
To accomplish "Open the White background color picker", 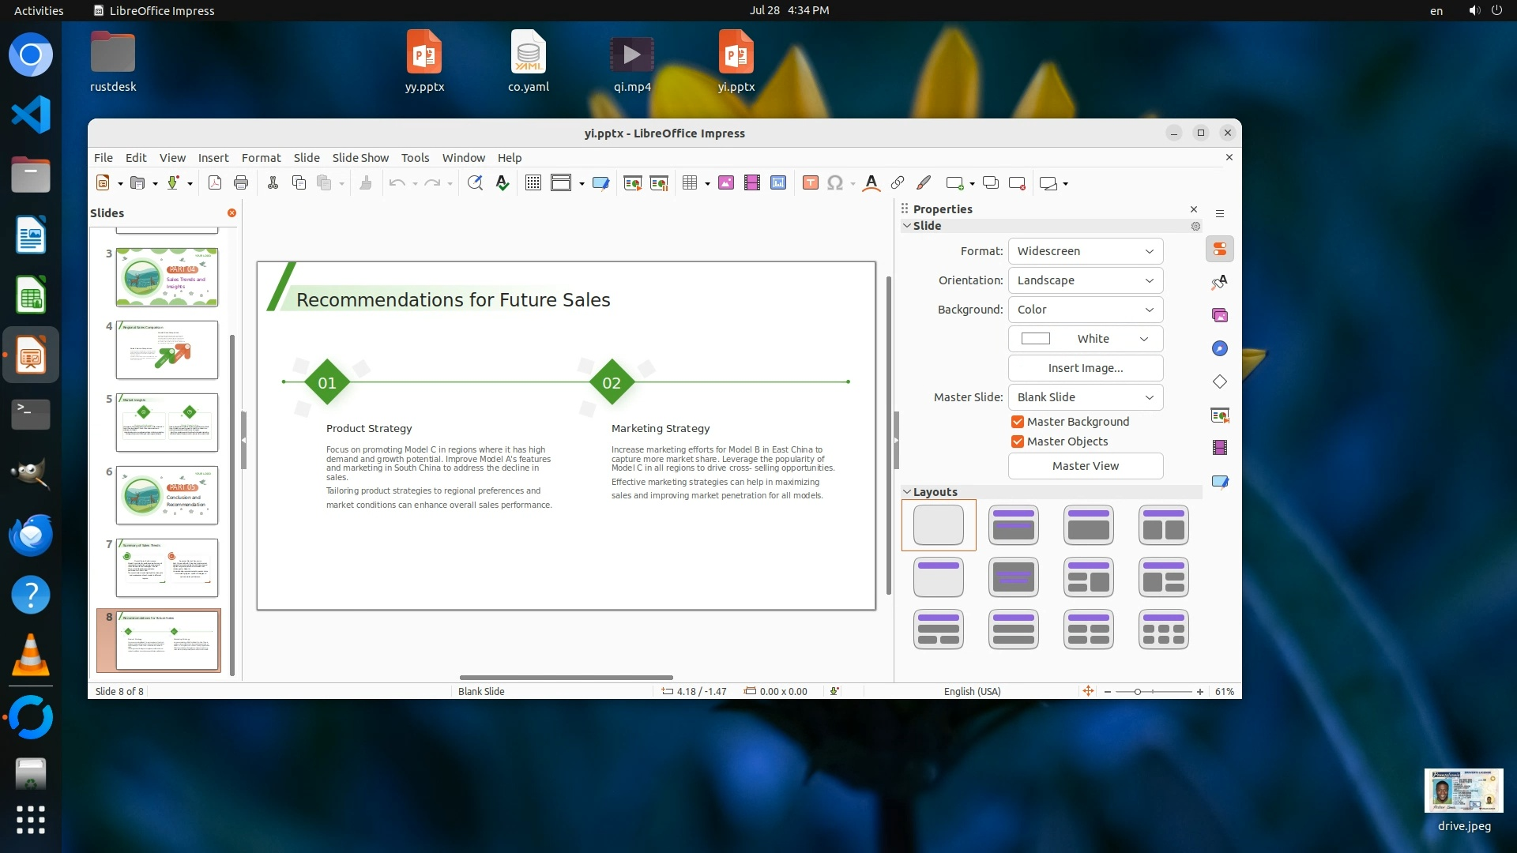I will (1085, 339).
